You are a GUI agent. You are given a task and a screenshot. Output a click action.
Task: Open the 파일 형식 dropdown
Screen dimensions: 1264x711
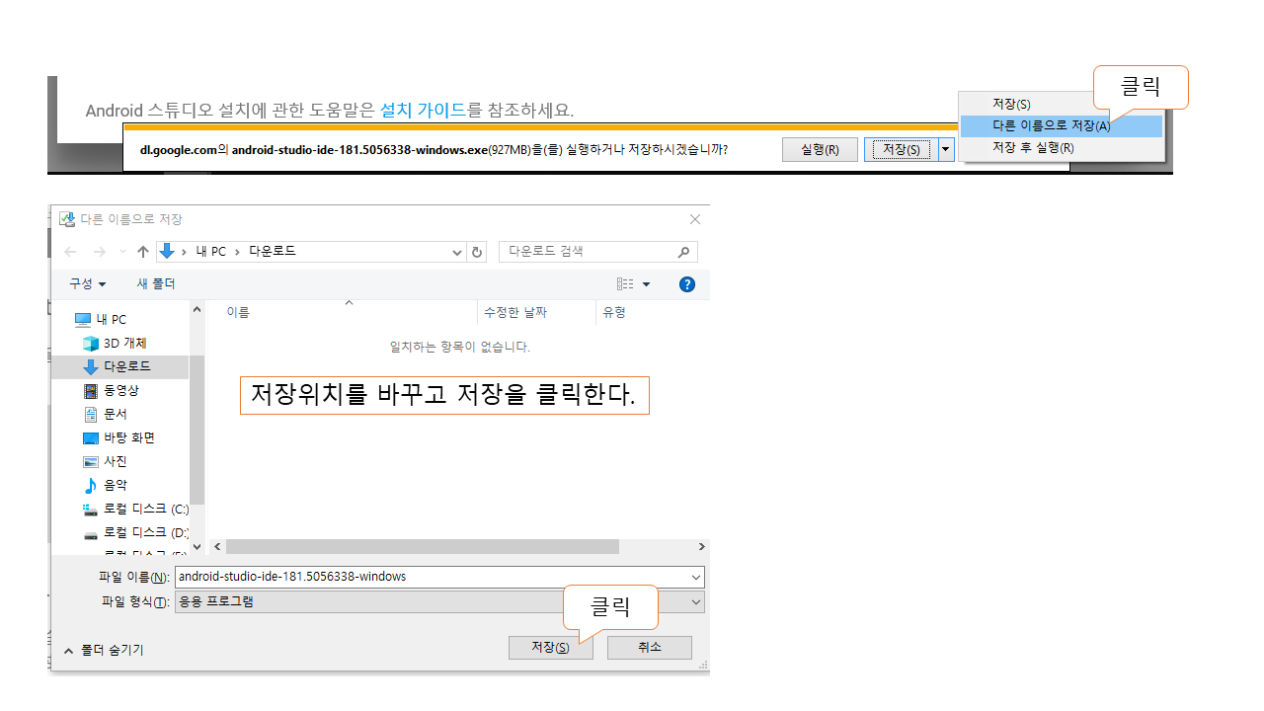pyautogui.click(x=696, y=601)
